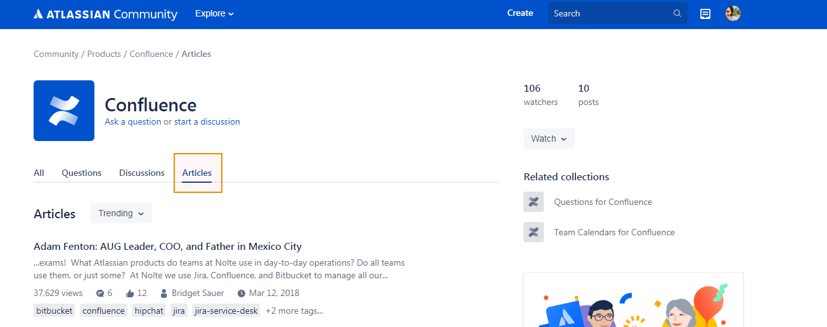Screen dimensions: 827x327
Task: Click the comments icon showing 6
Action: click(99, 293)
